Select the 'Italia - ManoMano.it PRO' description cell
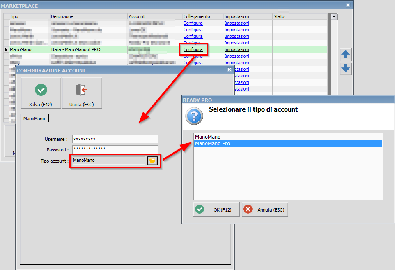Screen dimensions: 395x270 coord(89,49)
